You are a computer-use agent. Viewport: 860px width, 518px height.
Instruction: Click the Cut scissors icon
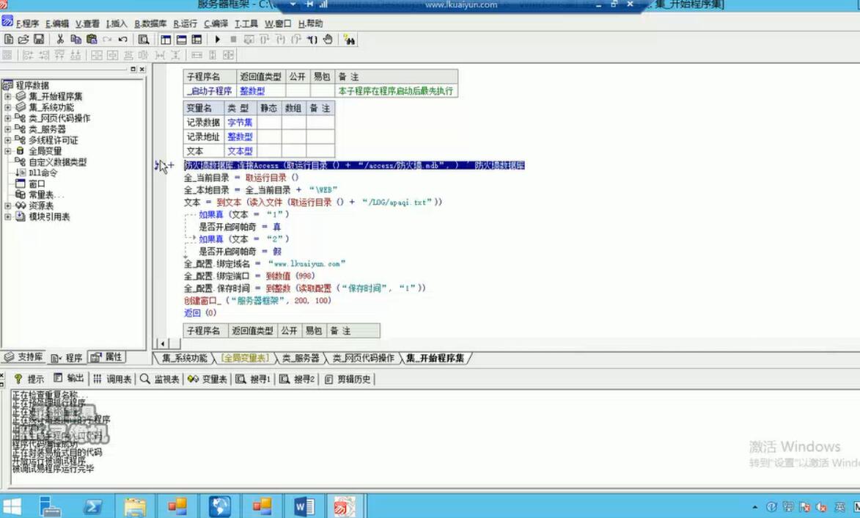click(60, 40)
